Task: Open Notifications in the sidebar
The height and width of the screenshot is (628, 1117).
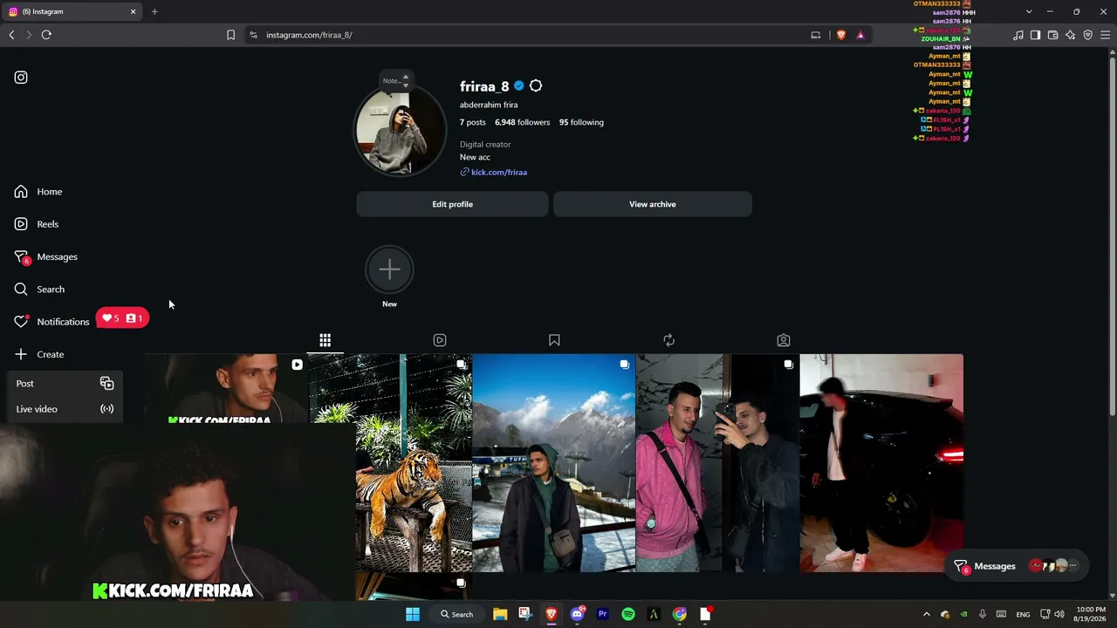Action: 51,322
